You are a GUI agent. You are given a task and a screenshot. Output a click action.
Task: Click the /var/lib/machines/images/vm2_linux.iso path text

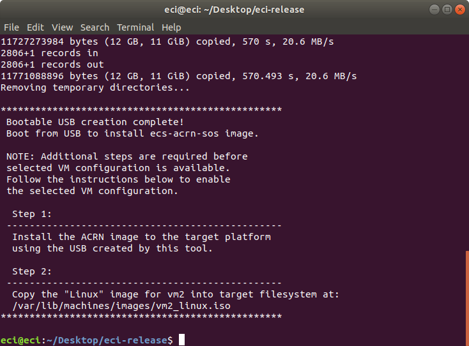pos(121,306)
